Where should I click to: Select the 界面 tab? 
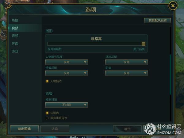click(x=15, y=44)
